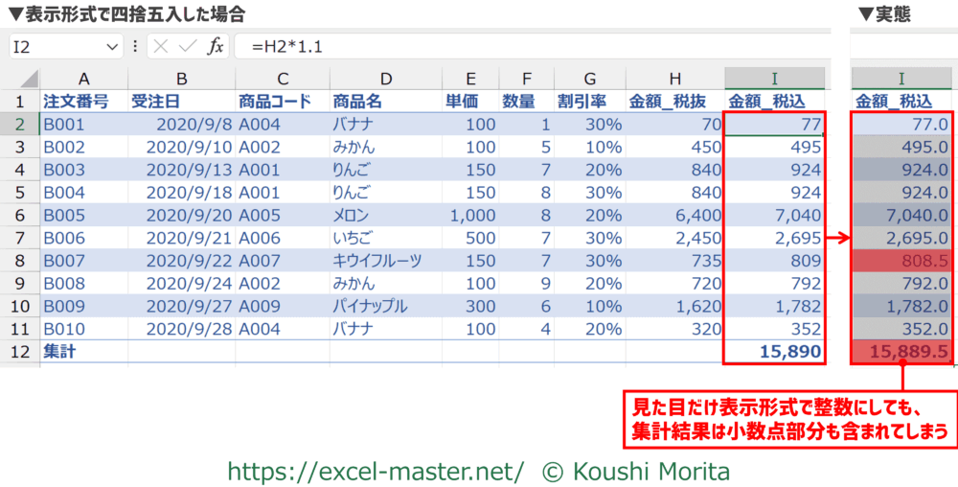Click the formula bar with =H2*1.1
Image resolution: width=958 pixels, height=487 pixels.
click(x=527, y=46)
